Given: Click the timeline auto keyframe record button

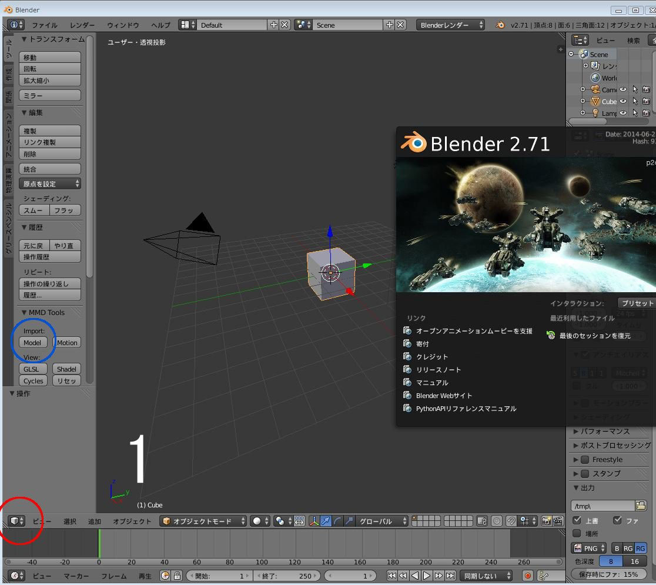Looking at the screenshot, I should 527,576.
